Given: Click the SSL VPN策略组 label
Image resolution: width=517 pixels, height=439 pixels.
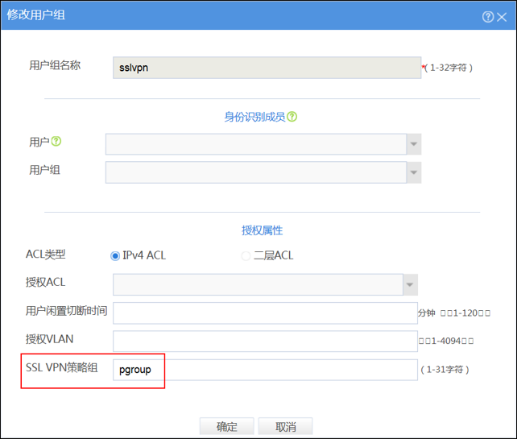Looking at the screenshot, I should [62, 368].
